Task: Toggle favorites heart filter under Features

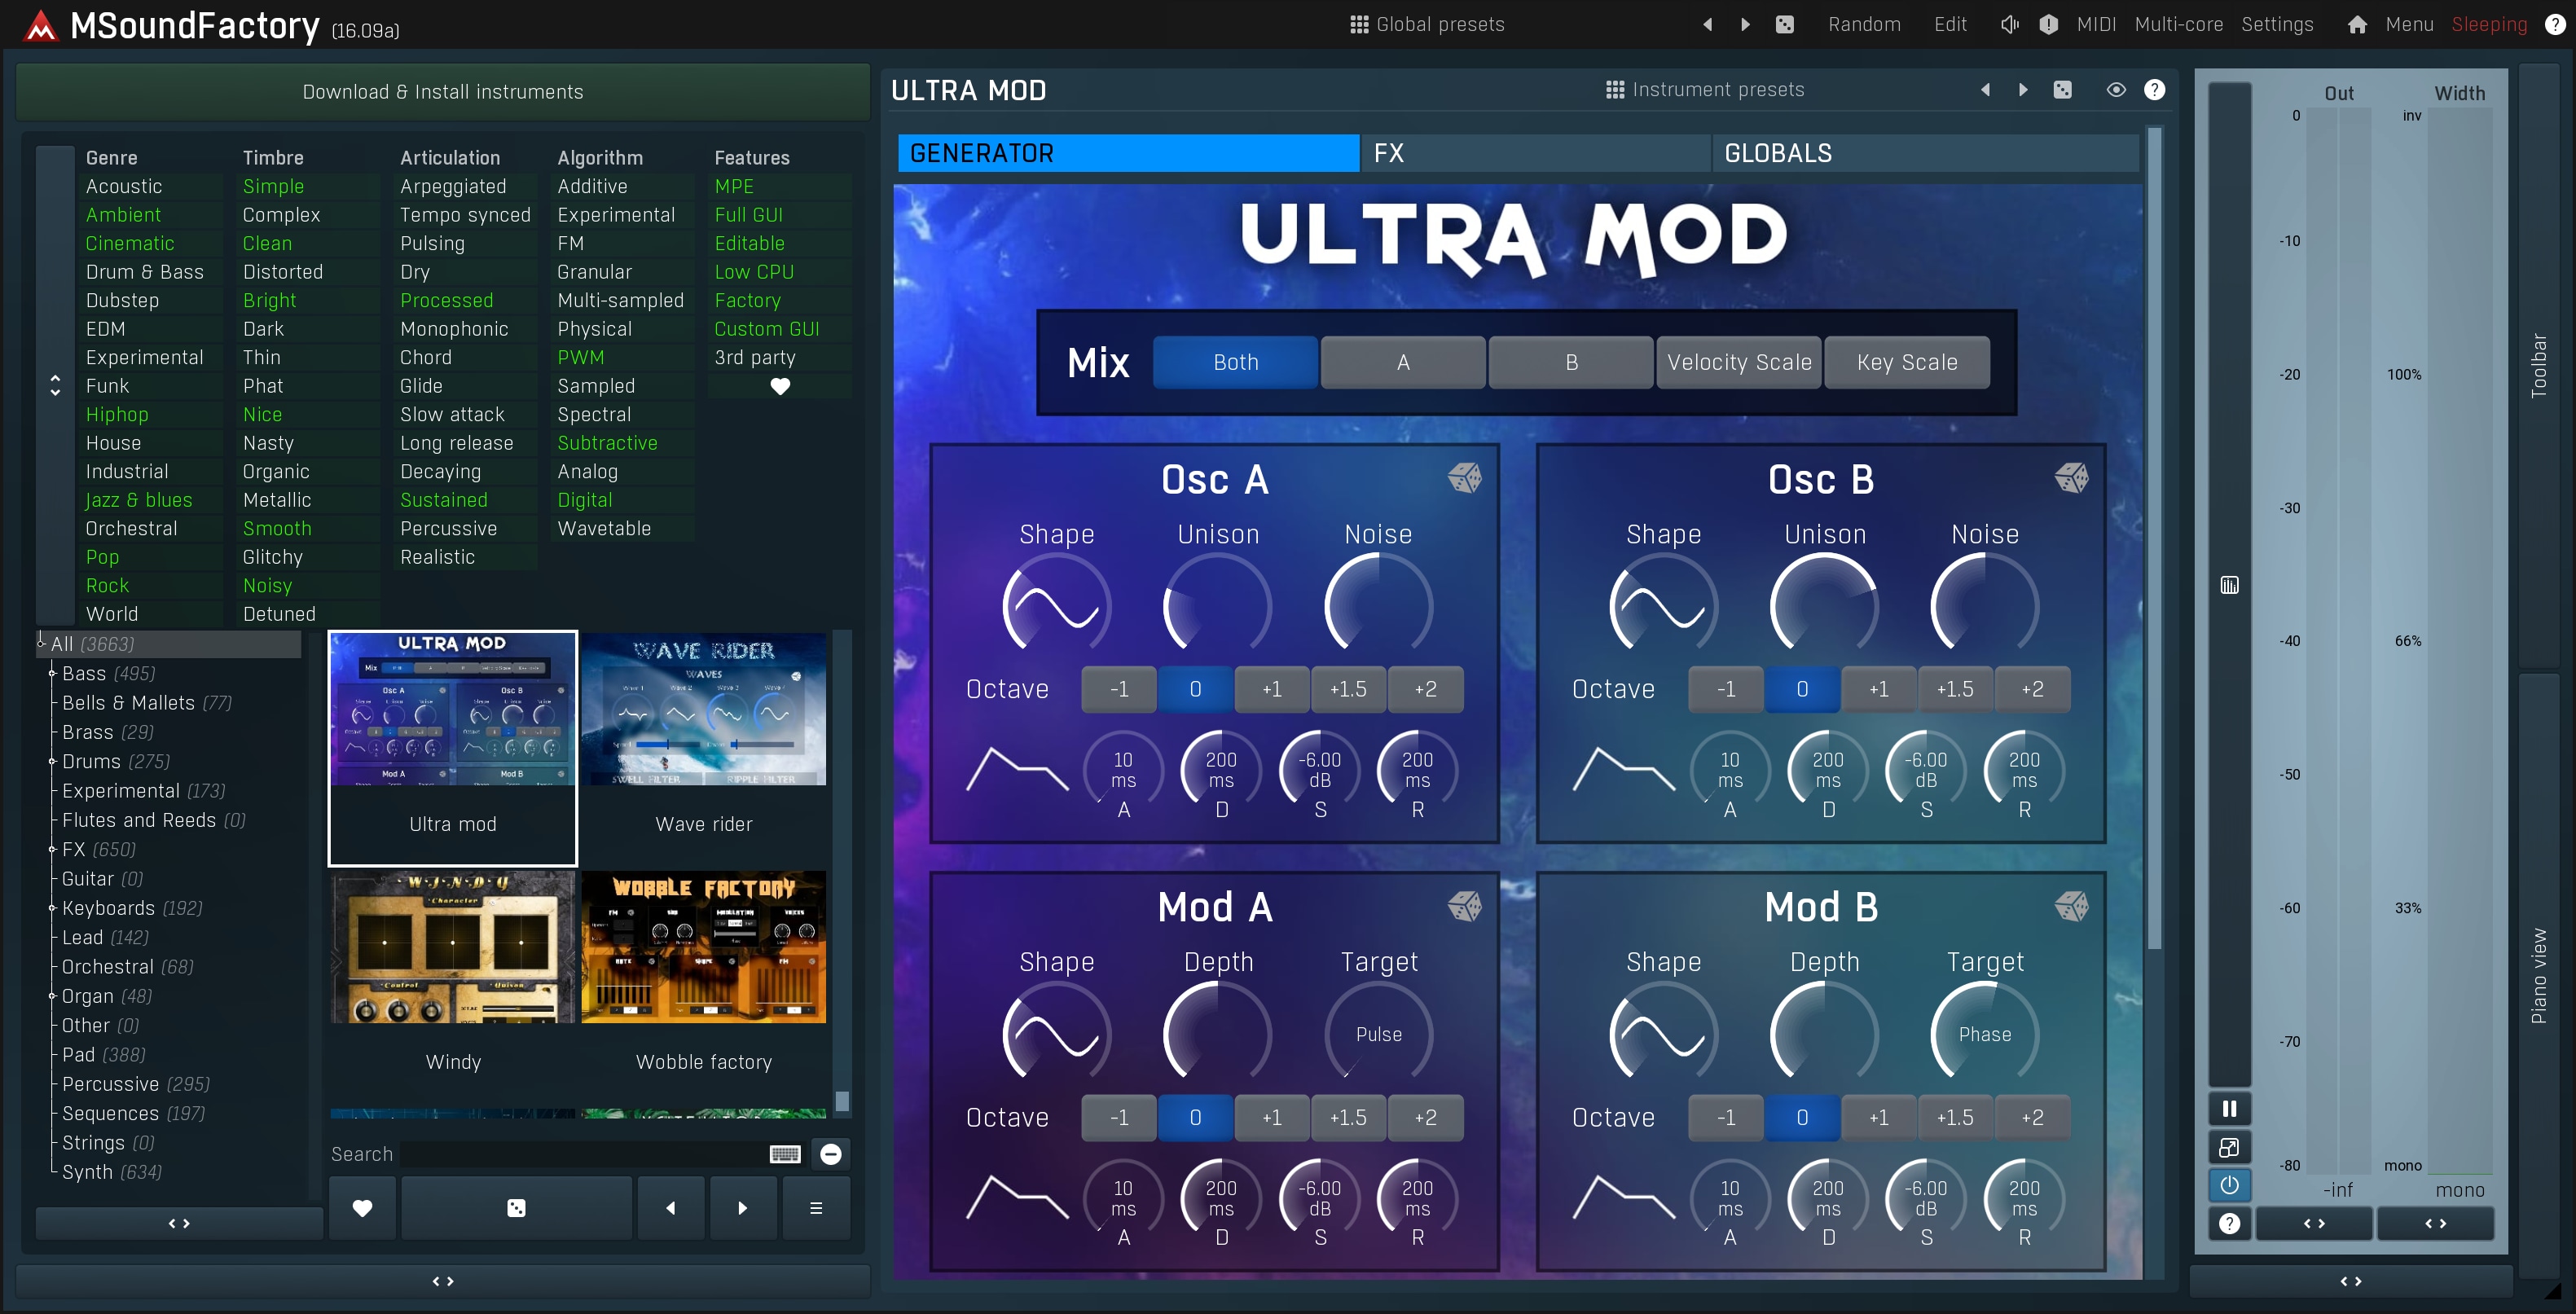Action: click(x=780, y=386)
